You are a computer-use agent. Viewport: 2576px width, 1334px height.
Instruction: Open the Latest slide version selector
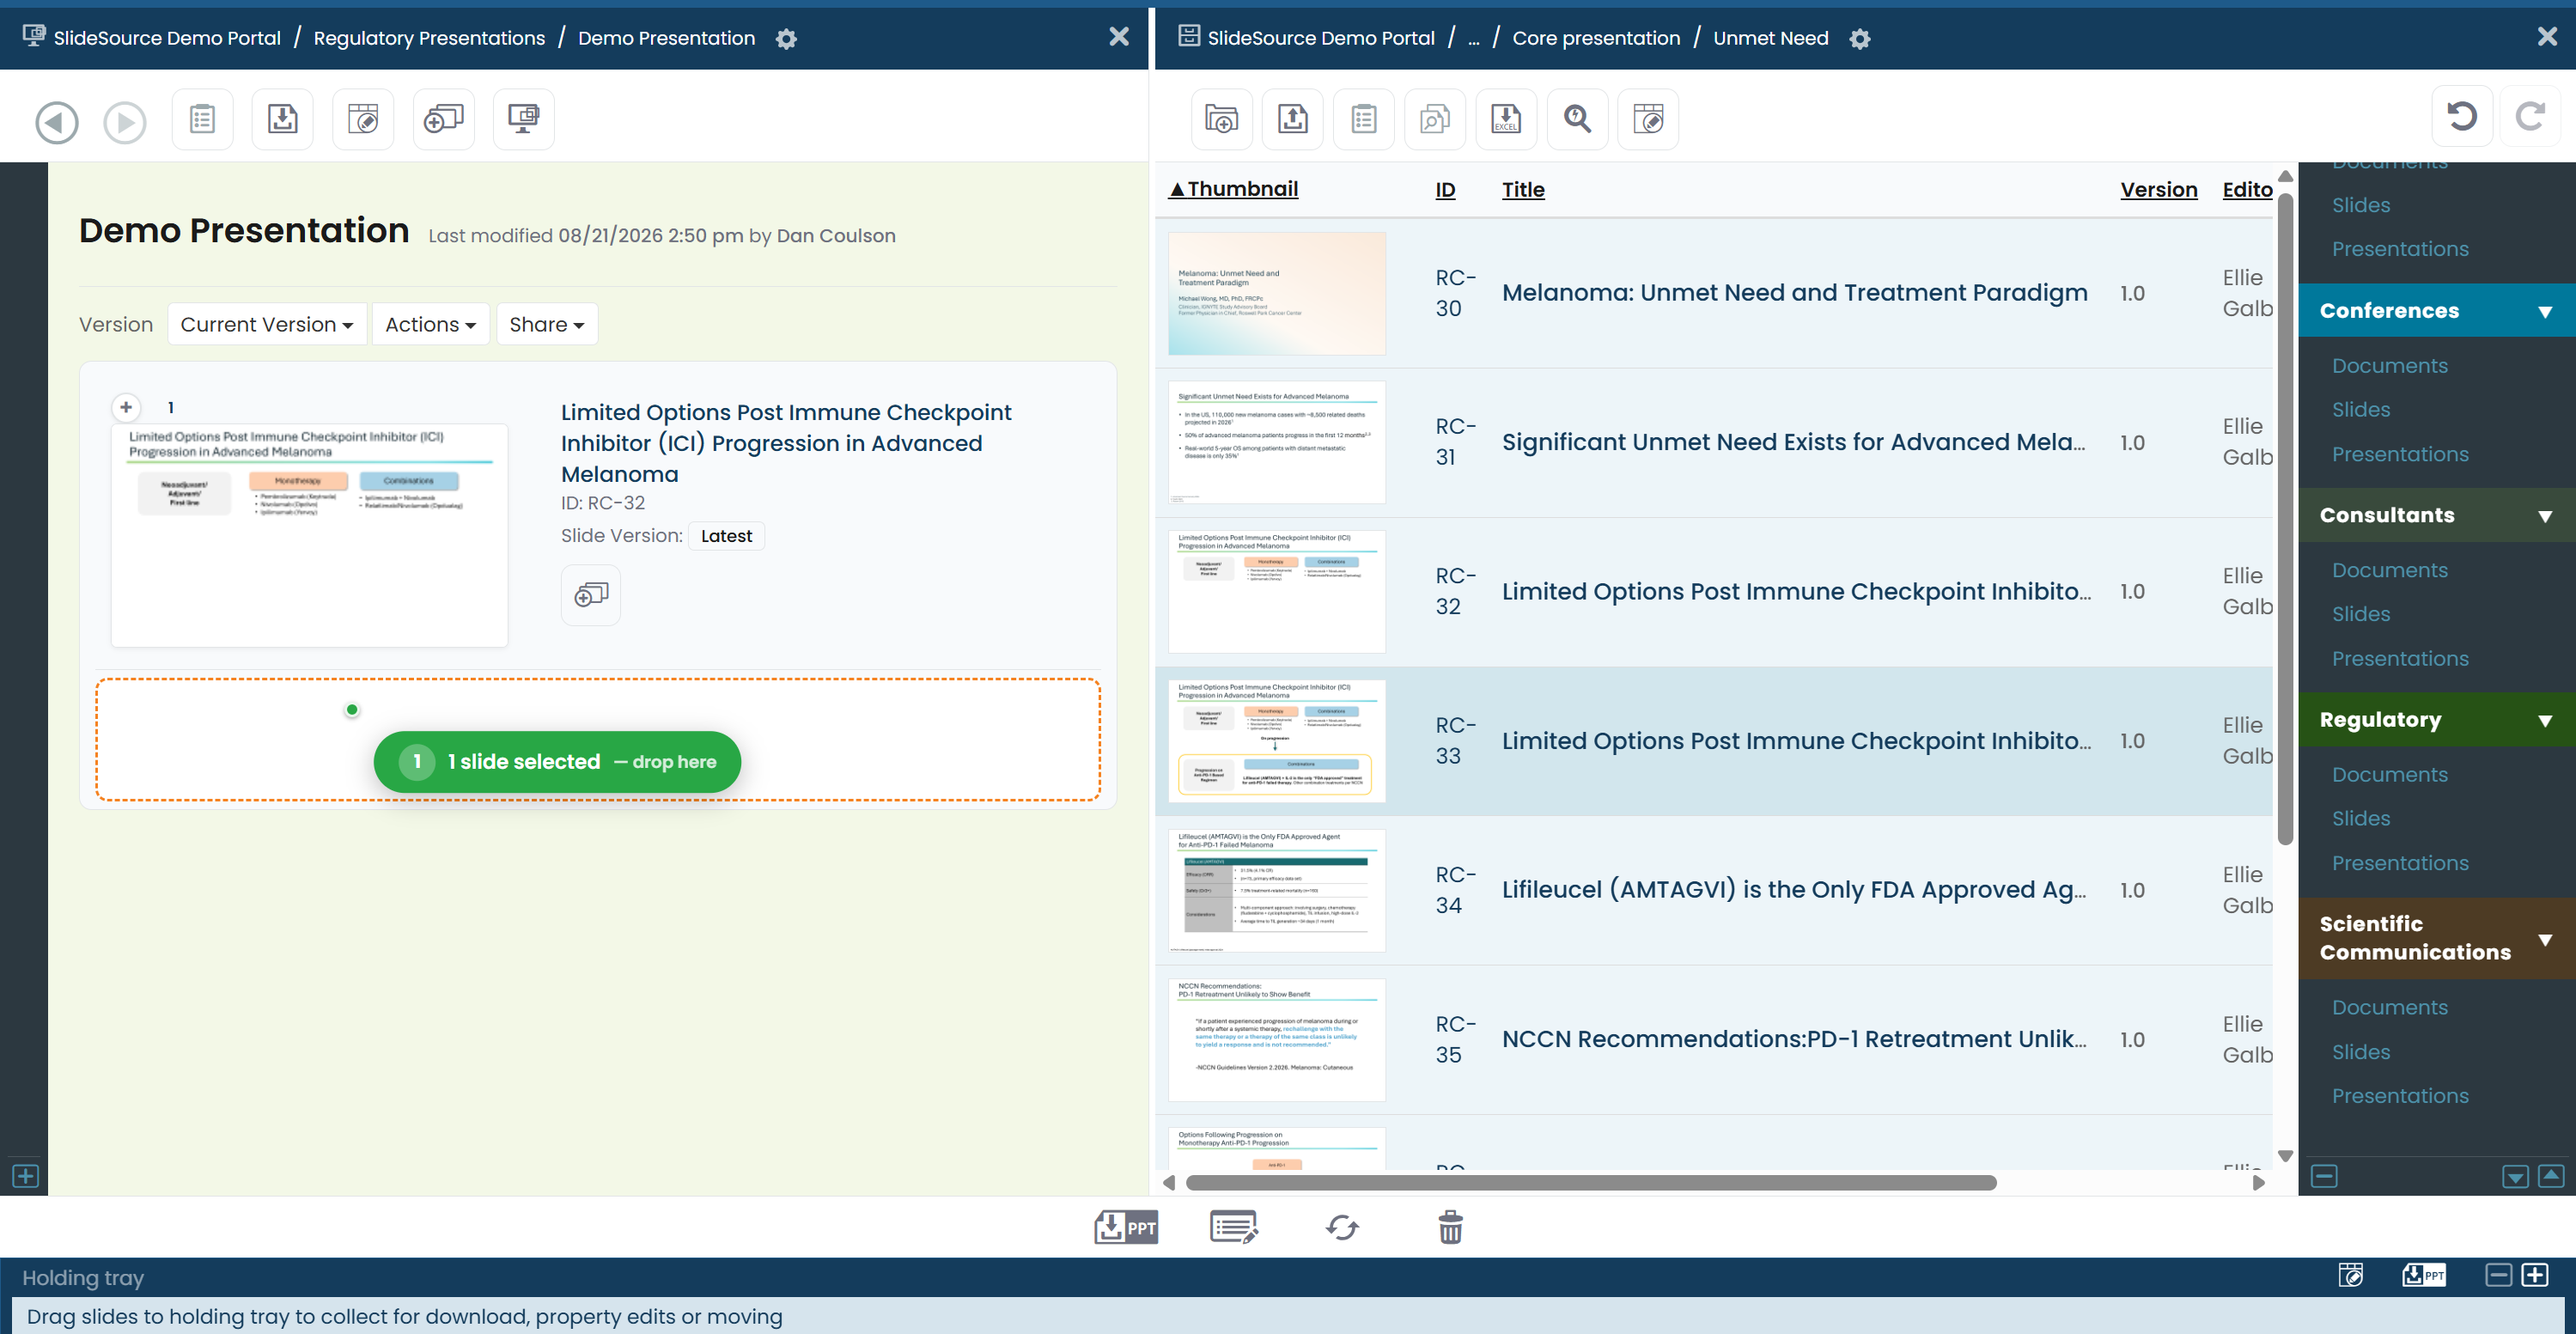pos(726,536)
